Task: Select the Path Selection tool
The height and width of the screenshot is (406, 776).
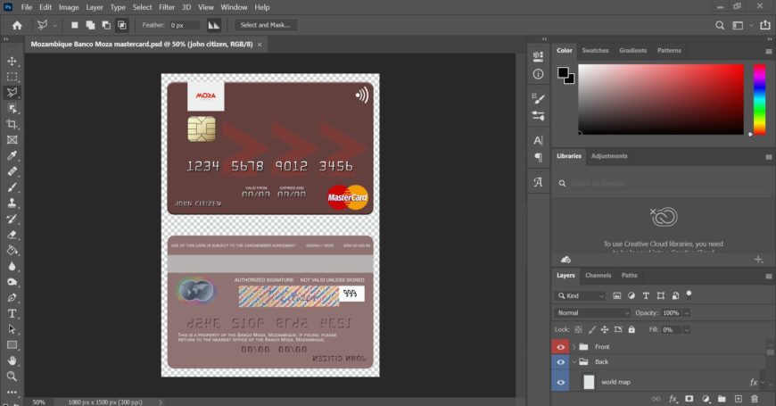Action: 12,329
